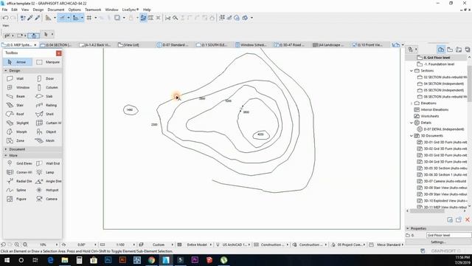This screenshot has height=266, width=472.
Task: Open Chrome from the Windows taskbar
Action: 151,260
